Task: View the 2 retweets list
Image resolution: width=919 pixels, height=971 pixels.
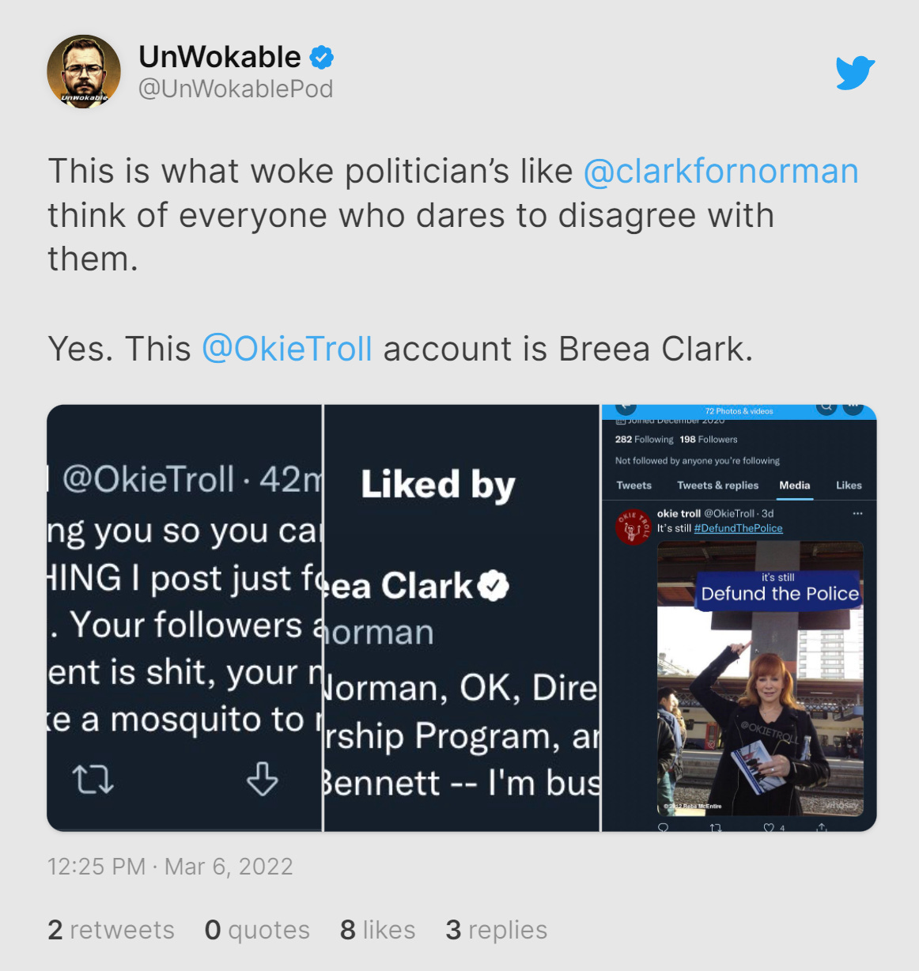Action: coord(111,930)
